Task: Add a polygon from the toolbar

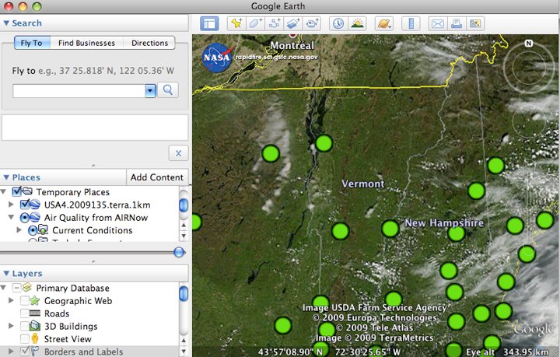Action: coord(255,23)
